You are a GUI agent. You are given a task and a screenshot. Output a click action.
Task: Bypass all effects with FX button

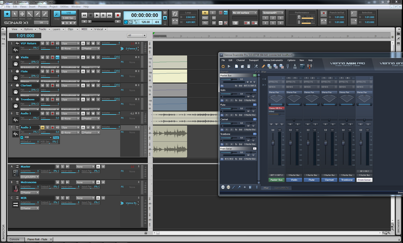tap(205, 23)
